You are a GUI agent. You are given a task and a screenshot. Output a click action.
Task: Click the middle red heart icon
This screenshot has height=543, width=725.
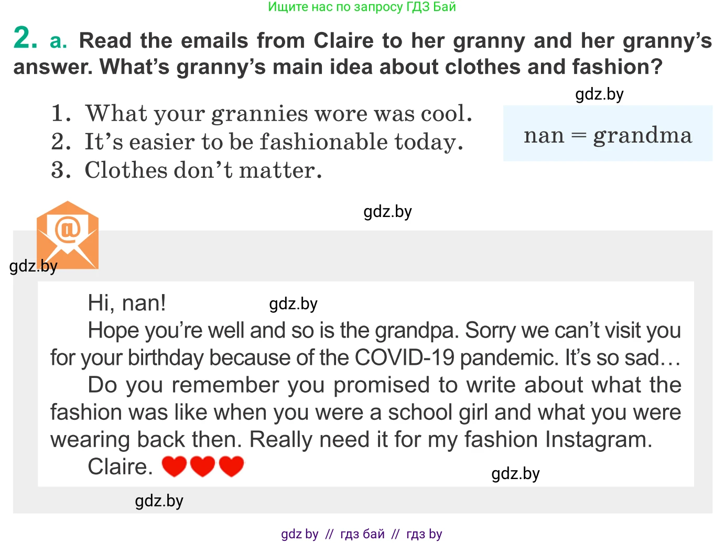[x=203, y=466]
